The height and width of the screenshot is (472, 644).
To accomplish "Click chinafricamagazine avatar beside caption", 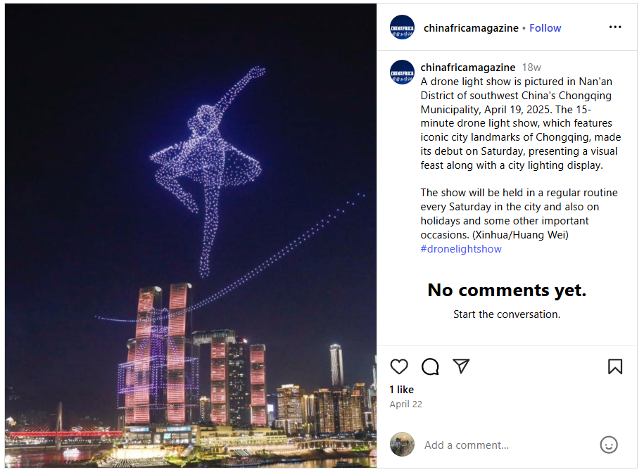I will pyautogui.click(x=402, y=72).
